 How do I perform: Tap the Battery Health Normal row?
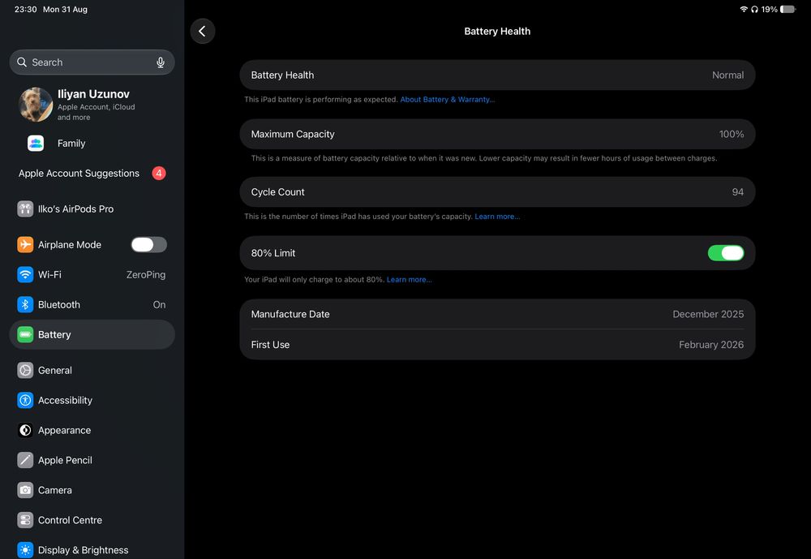pyautogui.click(x=497, y=75)
